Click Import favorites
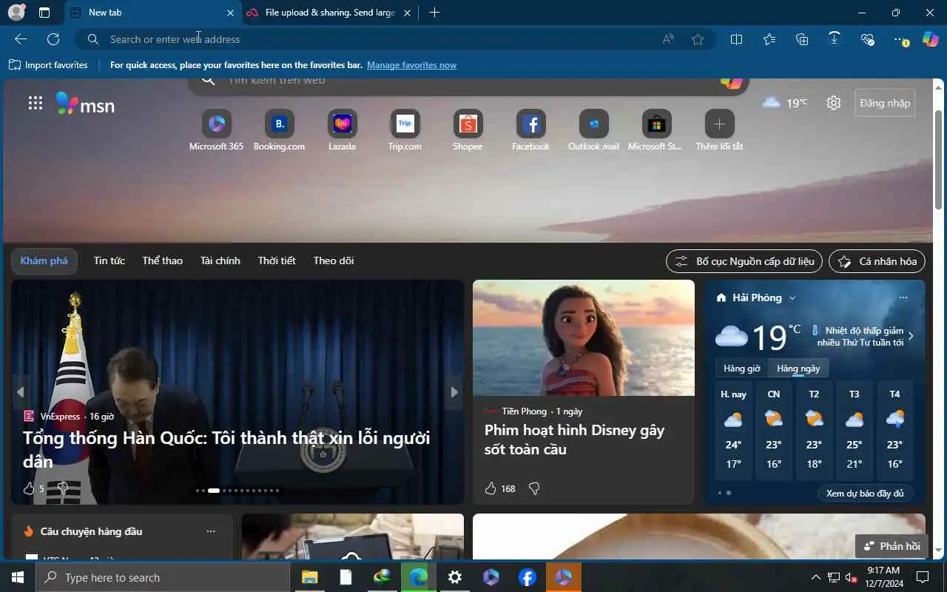The image size is (947, 592). [x=48, y=65]
